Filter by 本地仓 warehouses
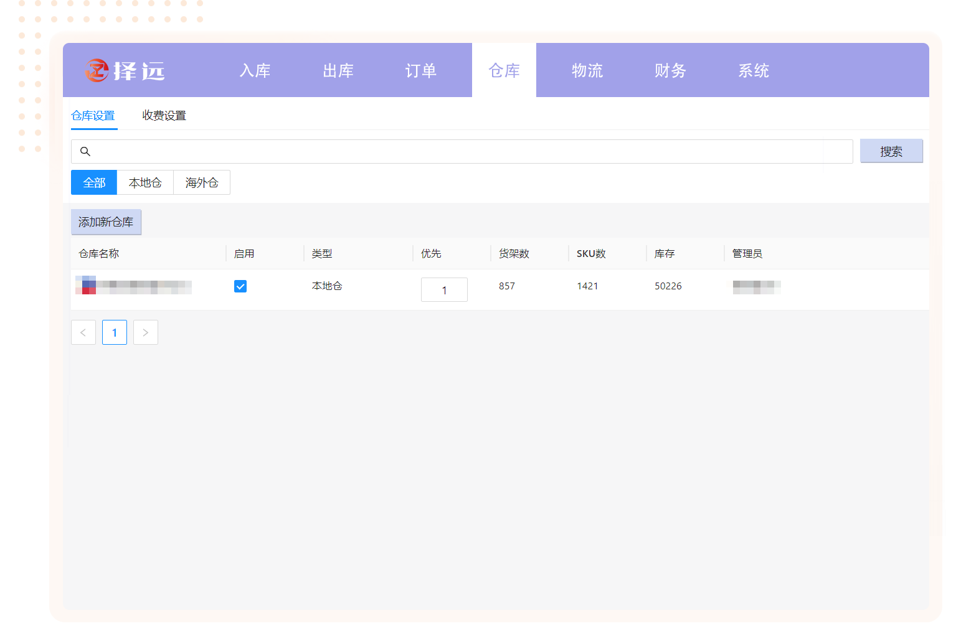The height and width of the screenshot is (626, 961). 145,182
